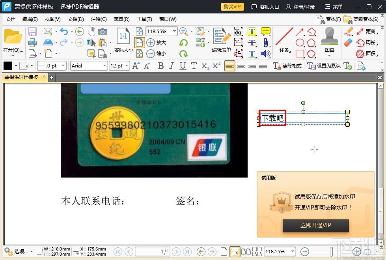
Task: Click the 立即开通VIP button
Action: pos(315,226)
